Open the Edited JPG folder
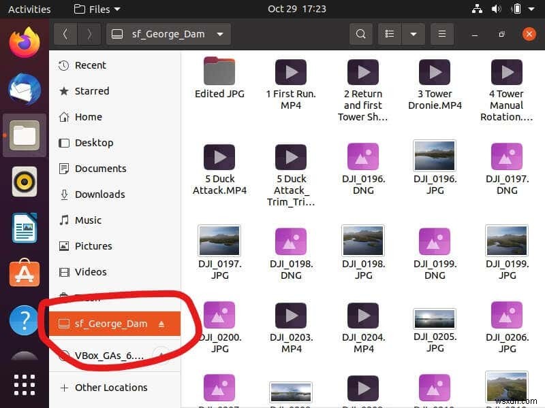Viewport: 545px width, 408px height. coord(219,71)
